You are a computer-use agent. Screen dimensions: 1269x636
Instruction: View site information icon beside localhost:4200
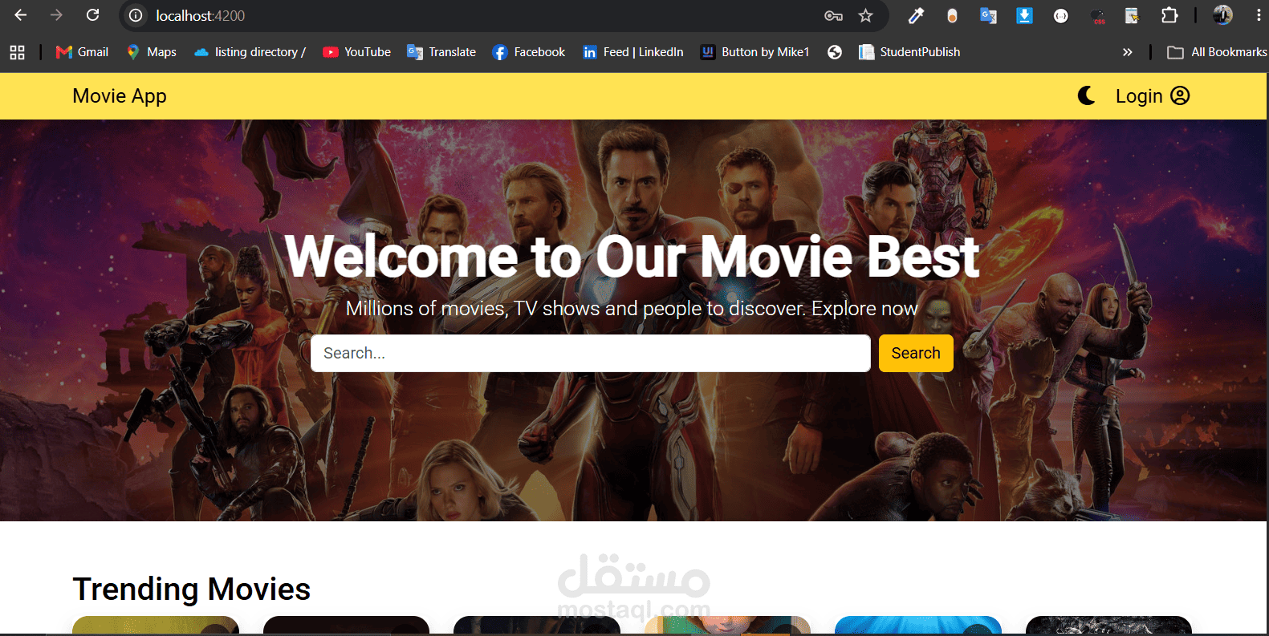136,15
